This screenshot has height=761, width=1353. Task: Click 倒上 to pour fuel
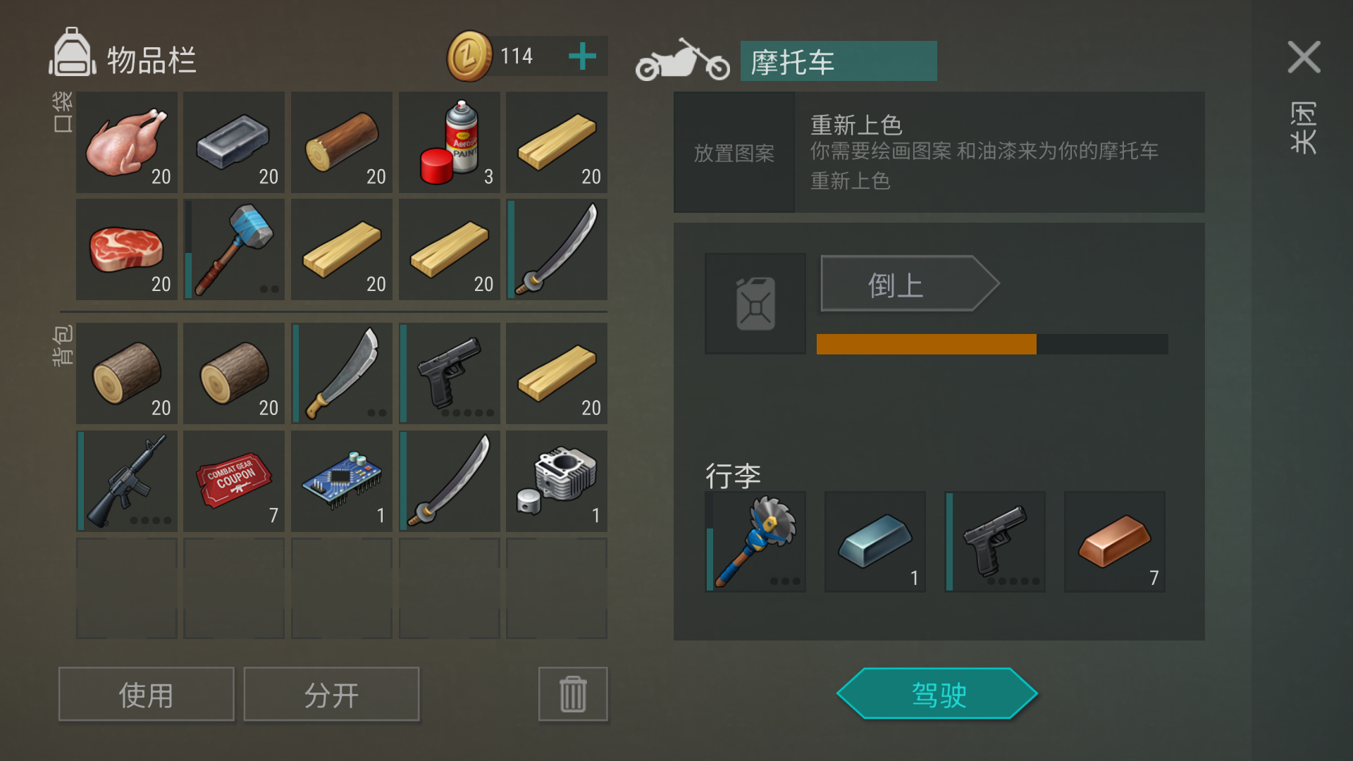(910, 283)
